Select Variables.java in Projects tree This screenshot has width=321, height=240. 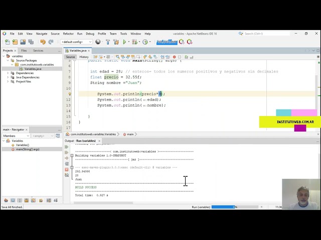(33, 69)
